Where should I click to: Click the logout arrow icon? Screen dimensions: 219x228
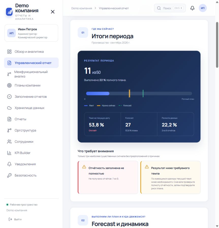click(x=10, y=219)
